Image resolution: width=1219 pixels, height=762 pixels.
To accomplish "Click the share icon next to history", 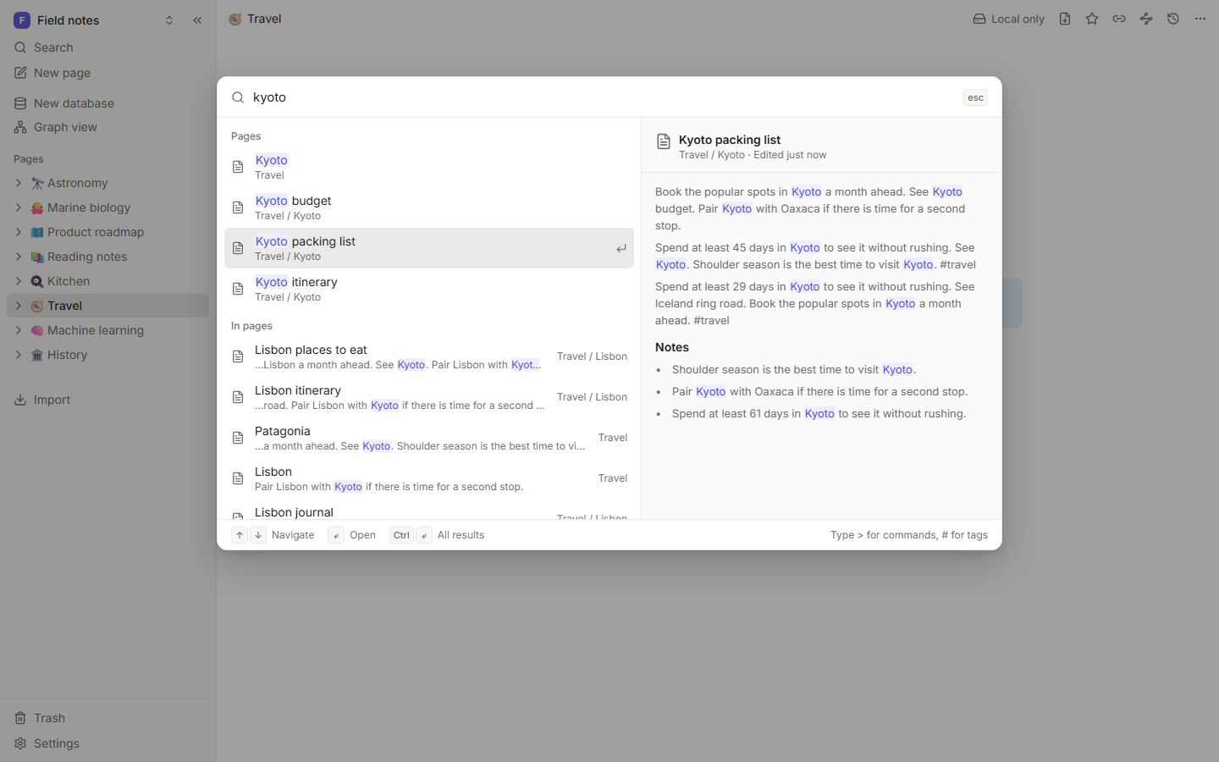I will pos(1146,19).
